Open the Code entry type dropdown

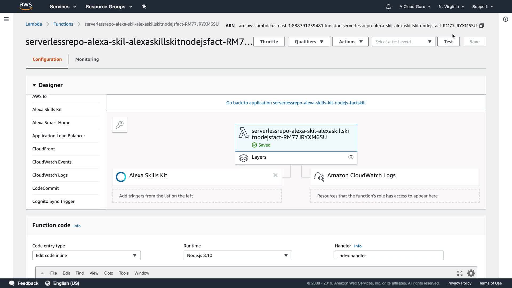tap(86, 255)
